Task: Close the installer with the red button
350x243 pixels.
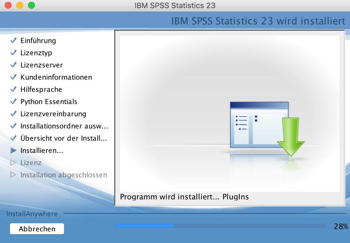Action: click(x=8, y=5)
